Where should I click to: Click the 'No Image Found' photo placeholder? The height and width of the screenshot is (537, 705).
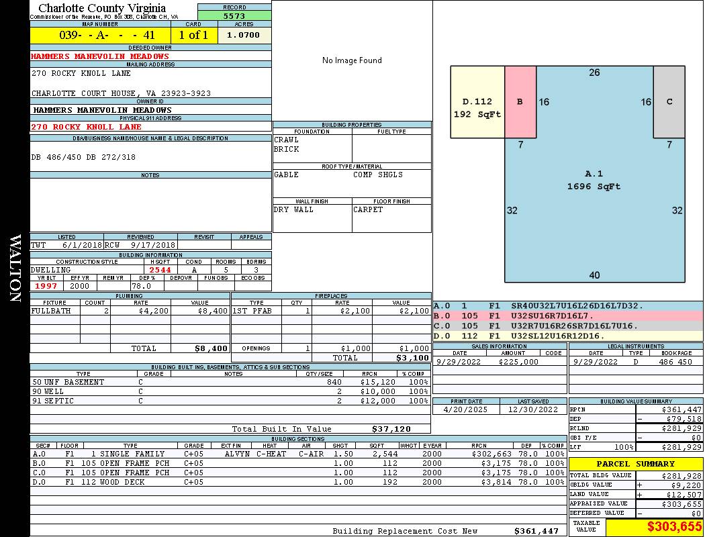point(352,60)
